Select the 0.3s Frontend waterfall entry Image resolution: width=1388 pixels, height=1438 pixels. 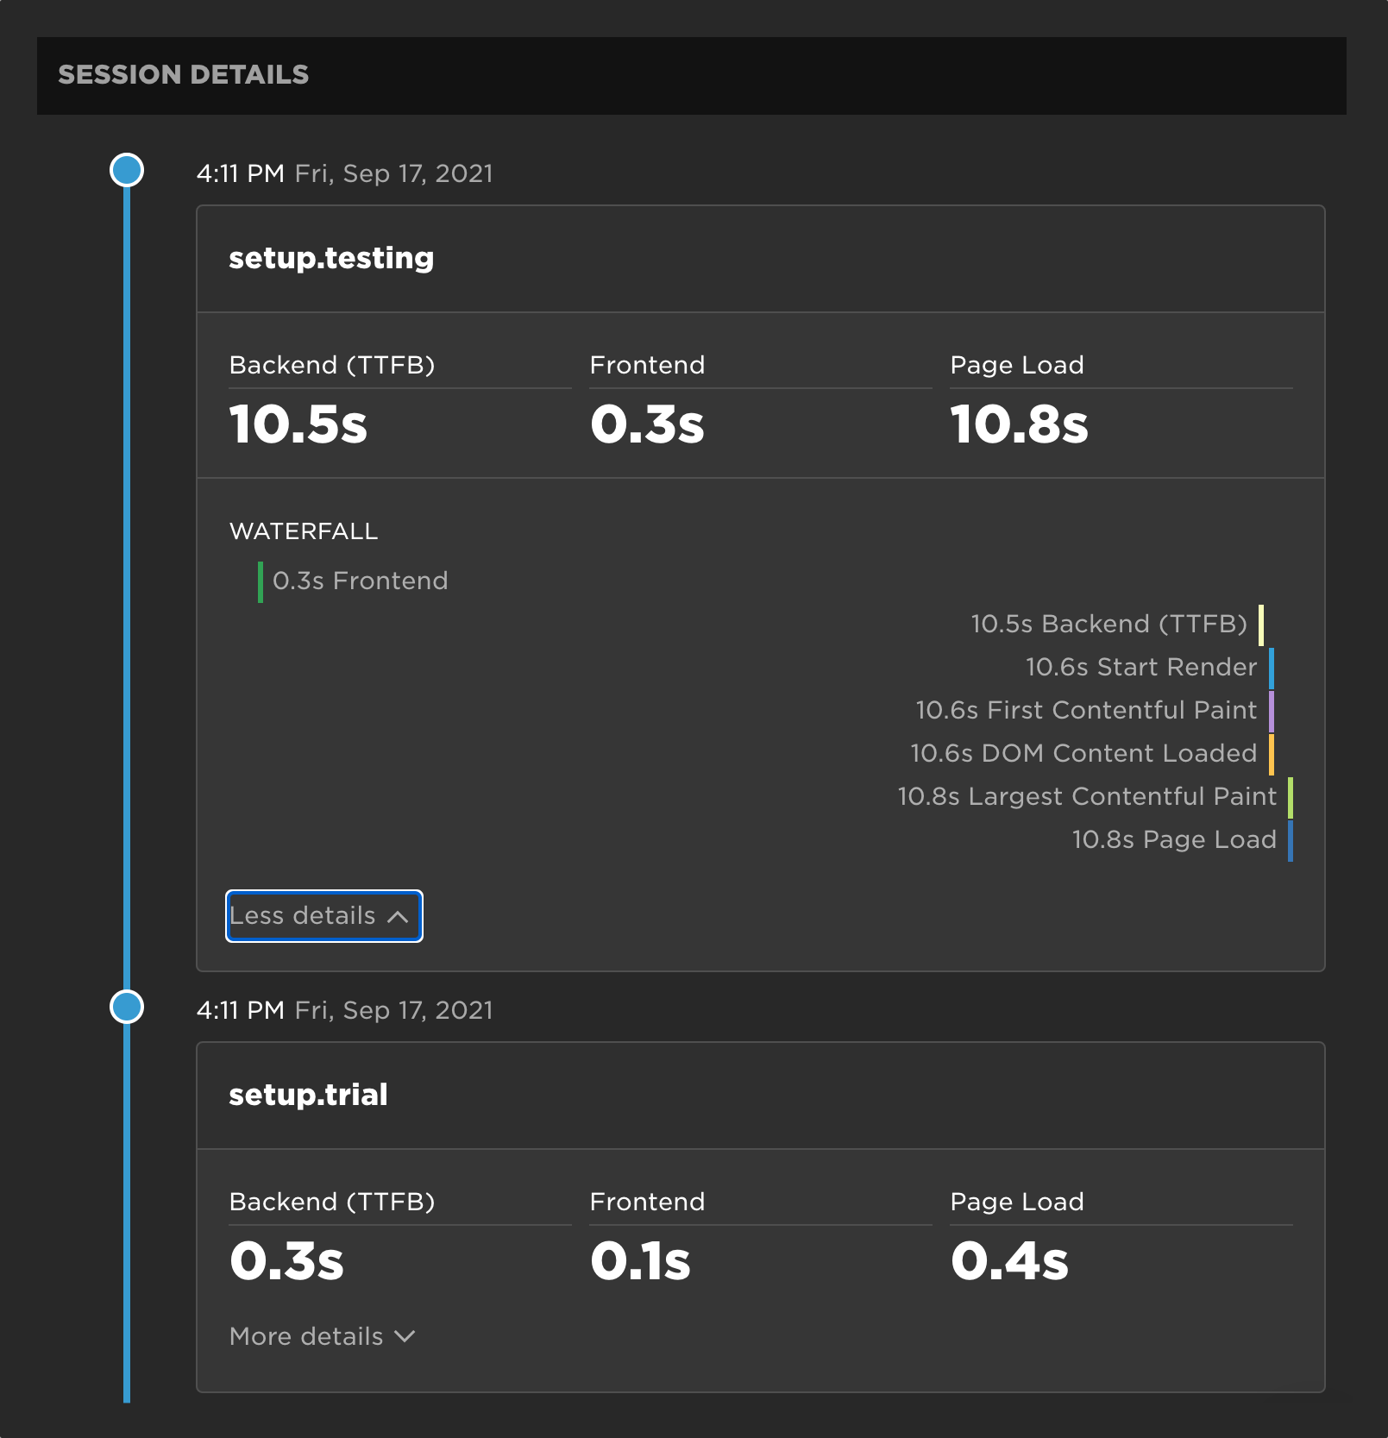353,581
